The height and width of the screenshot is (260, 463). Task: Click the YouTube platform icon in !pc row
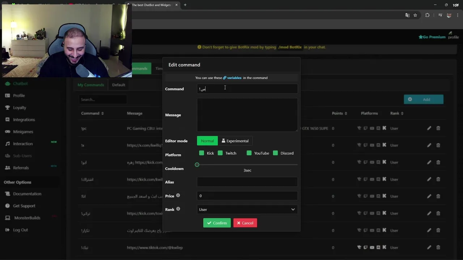coord(372,128)
